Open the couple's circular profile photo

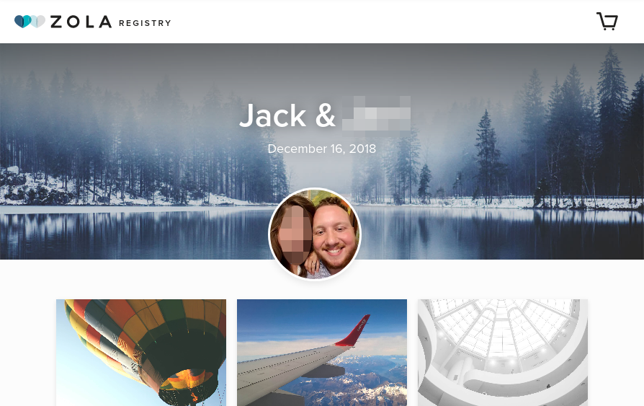[x=315, y=234]
